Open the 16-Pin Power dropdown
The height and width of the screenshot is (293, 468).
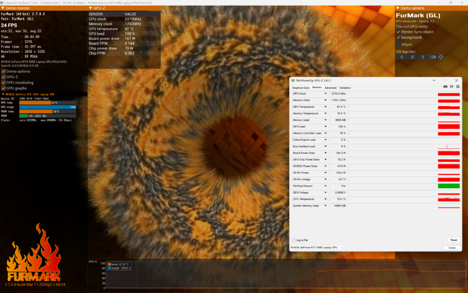[325, 173]
